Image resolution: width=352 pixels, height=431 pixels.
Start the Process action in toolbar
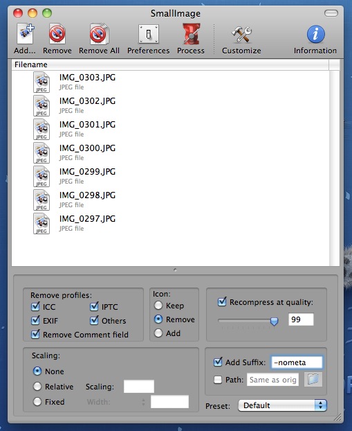click(191, 35)
